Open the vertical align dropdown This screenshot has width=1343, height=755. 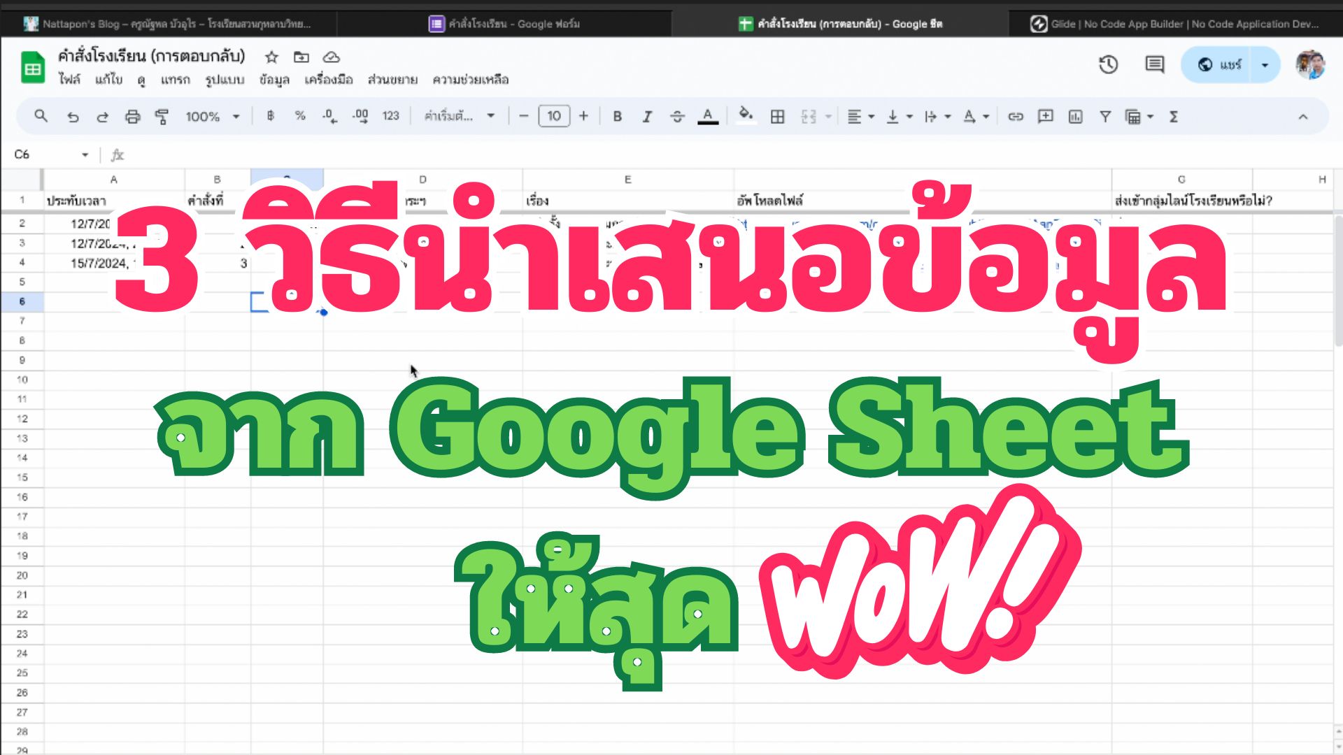[900, 117]
